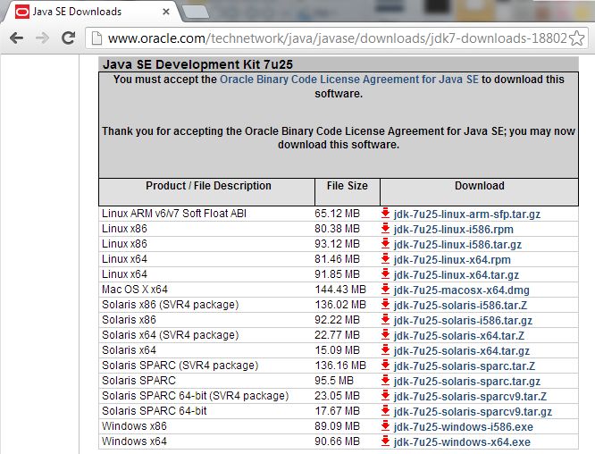Click download arrow for linux-x64.tar.gz
Image resolution: width=595 pixels, height=454 pixels.
point(386,274)
